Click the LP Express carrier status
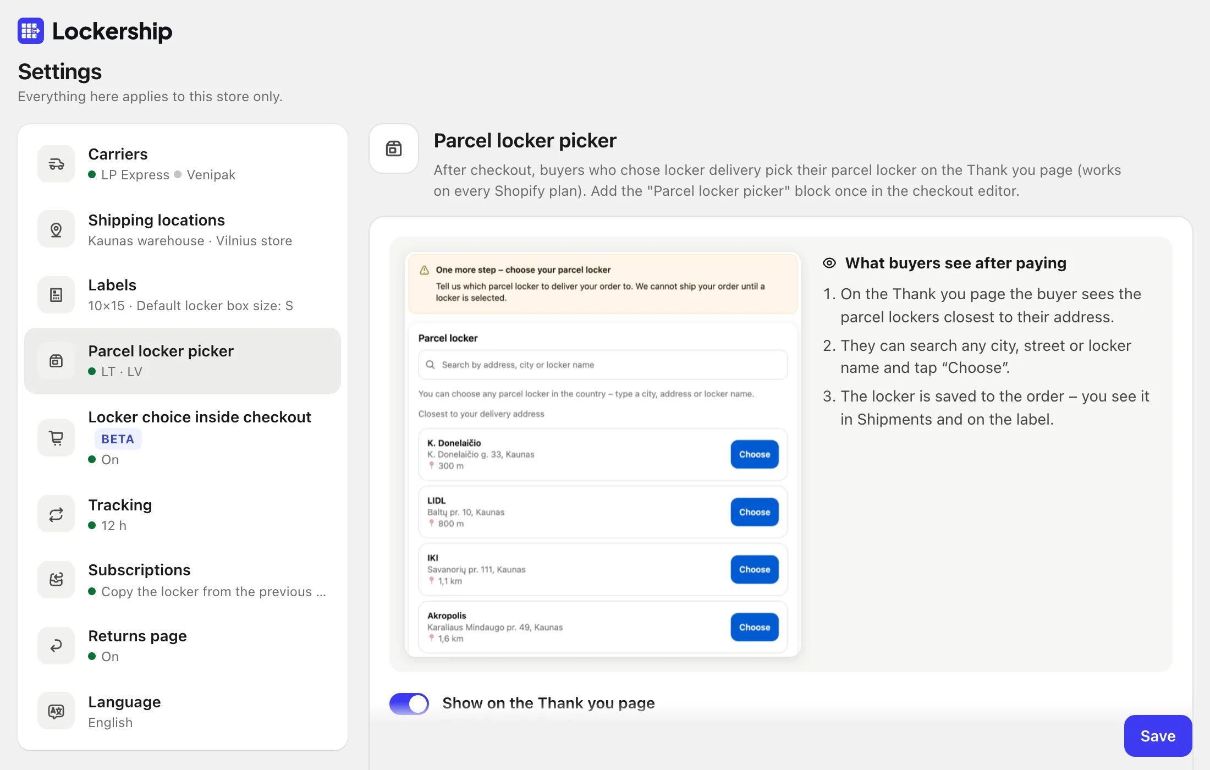This screenshot has width=1210, height=770. [129, 175]
